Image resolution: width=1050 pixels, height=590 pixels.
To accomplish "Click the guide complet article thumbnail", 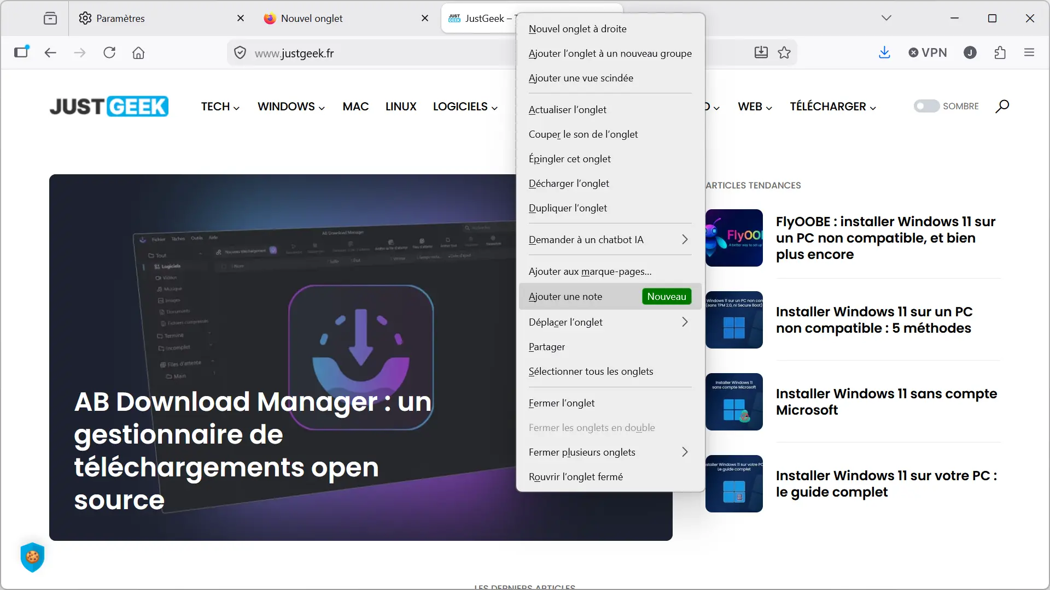I will [734, 483].
